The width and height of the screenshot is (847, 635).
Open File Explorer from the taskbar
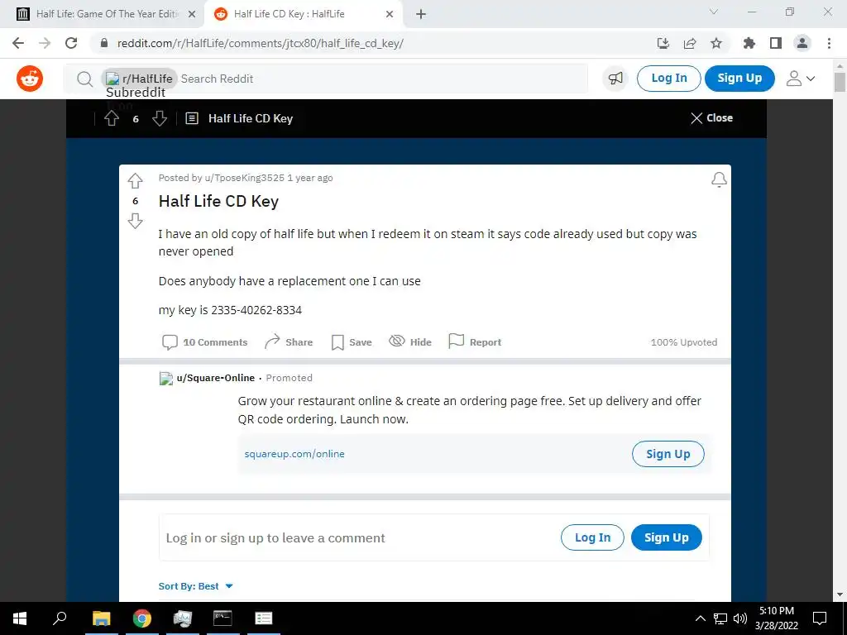coord(101,618)
